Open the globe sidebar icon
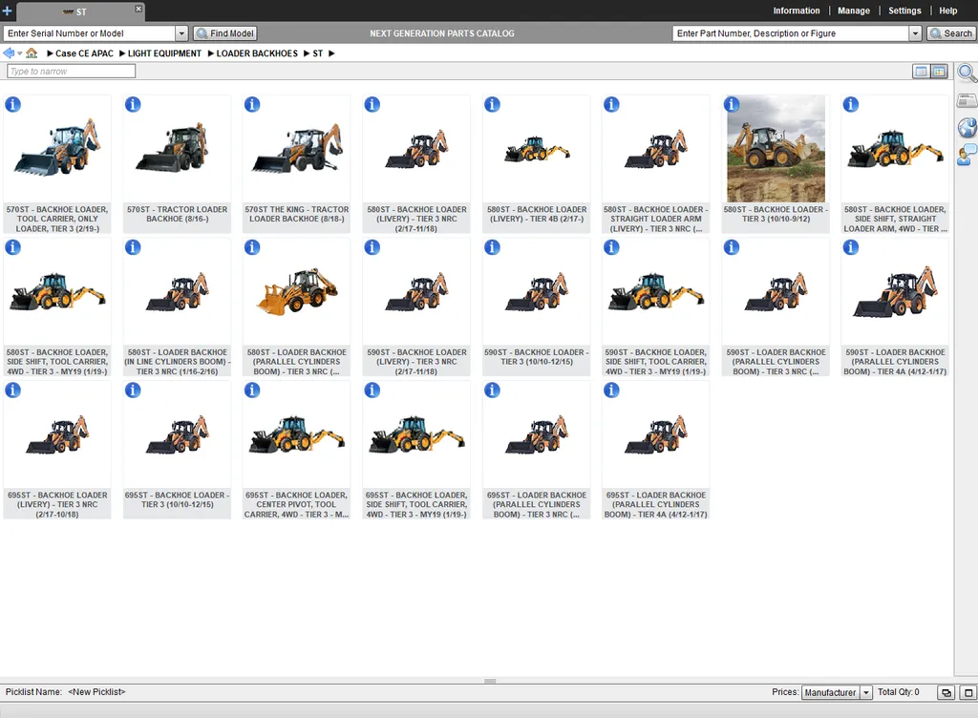Viewport: 978px width, 718px height. (967, 127)
